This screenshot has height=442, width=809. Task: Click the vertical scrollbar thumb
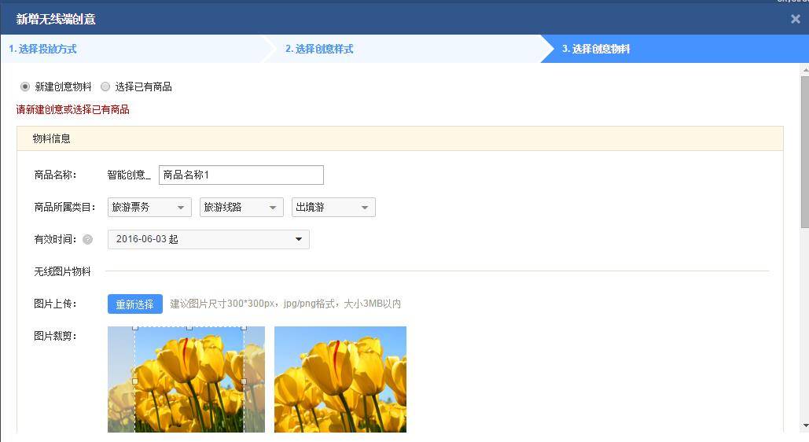coord(805,152)
